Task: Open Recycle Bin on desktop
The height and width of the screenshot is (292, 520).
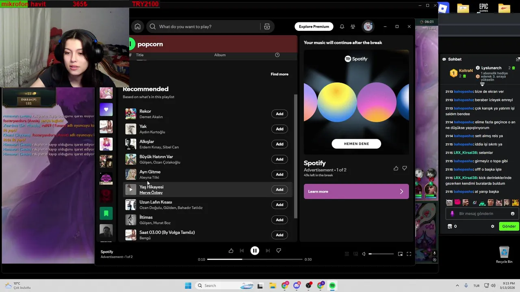Action: [x=504, y=255]
